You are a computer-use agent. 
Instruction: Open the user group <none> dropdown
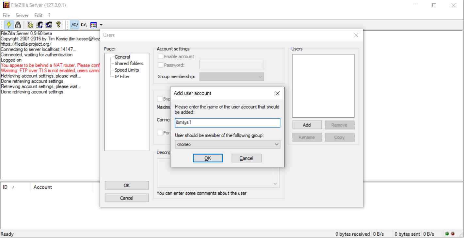click(228, 144)
